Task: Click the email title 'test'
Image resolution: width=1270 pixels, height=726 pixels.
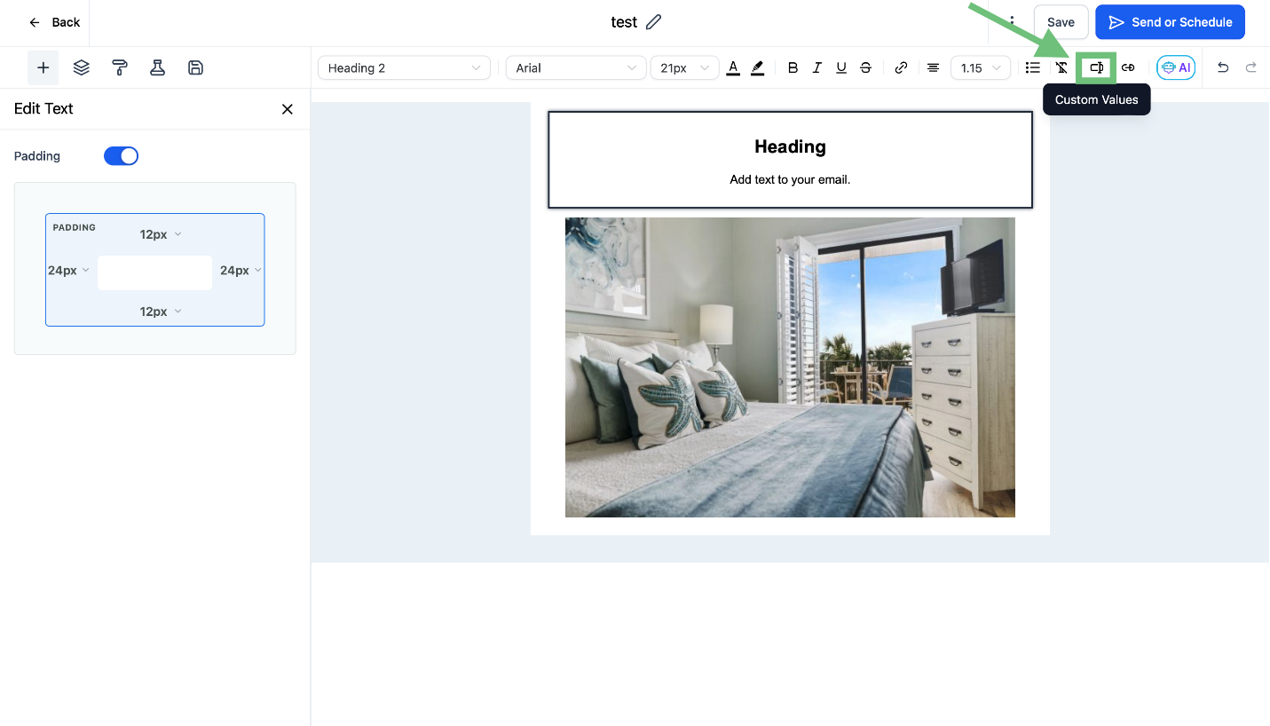Action: [624, 22]
